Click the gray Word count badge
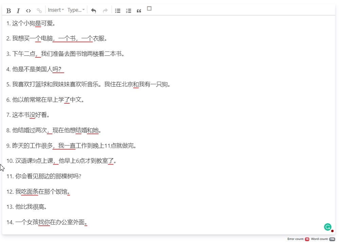The height and width of the screenshot is (243, 339). 332,239
